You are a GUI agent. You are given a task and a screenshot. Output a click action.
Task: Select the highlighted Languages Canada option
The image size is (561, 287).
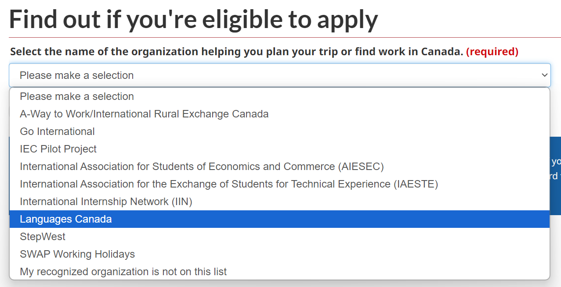(279, 219)
